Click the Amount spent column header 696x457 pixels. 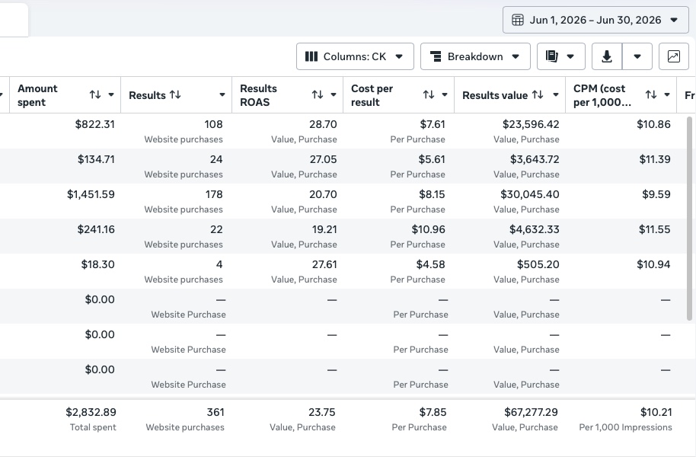[37, 95]
